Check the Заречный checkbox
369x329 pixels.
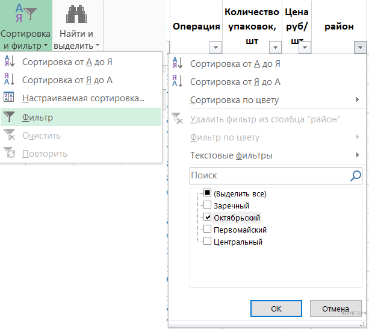208,205
